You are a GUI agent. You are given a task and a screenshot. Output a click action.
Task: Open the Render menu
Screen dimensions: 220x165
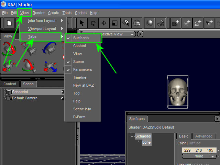[39, 13]
